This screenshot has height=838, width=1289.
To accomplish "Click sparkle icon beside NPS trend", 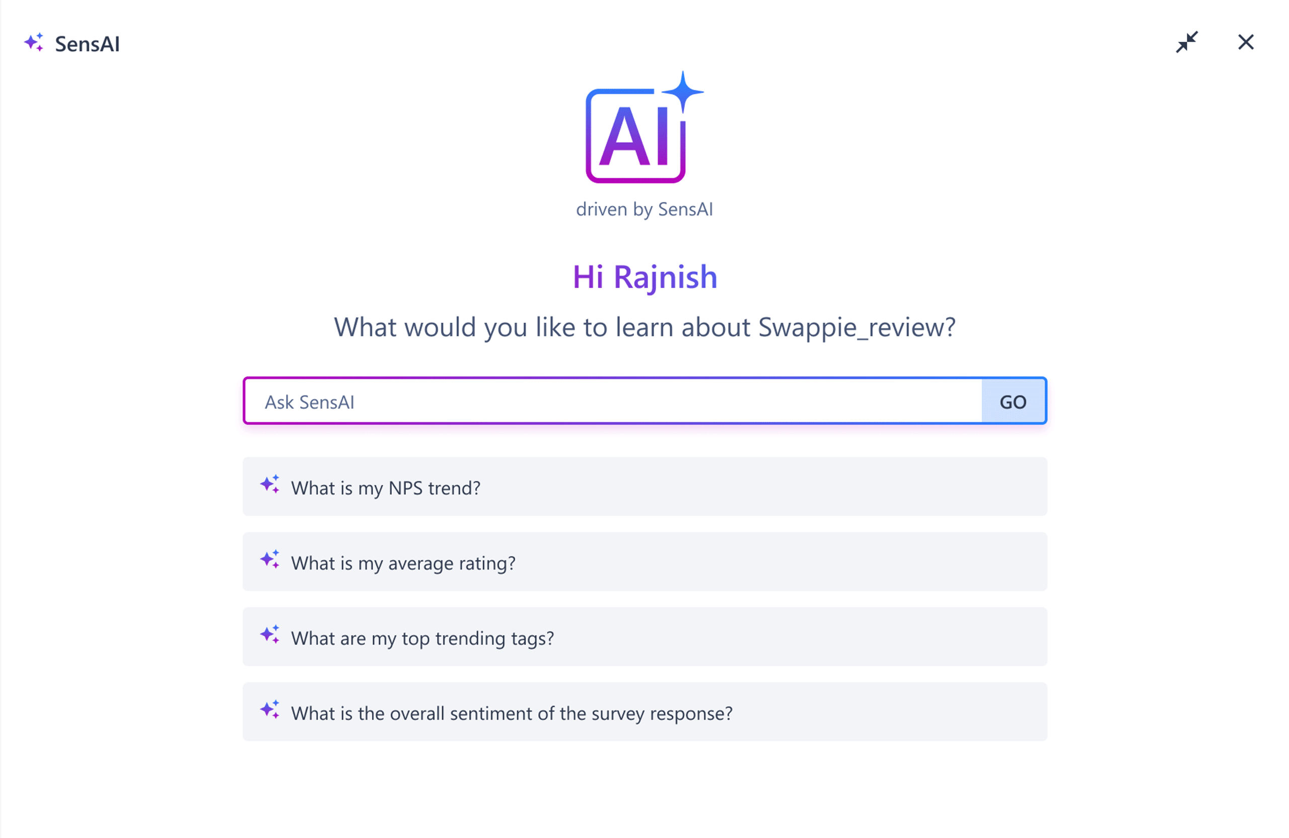I will coord(270,484).
